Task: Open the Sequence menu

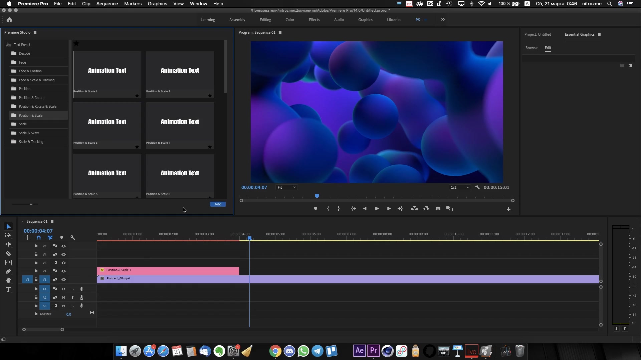Action: tap(107, 4)
